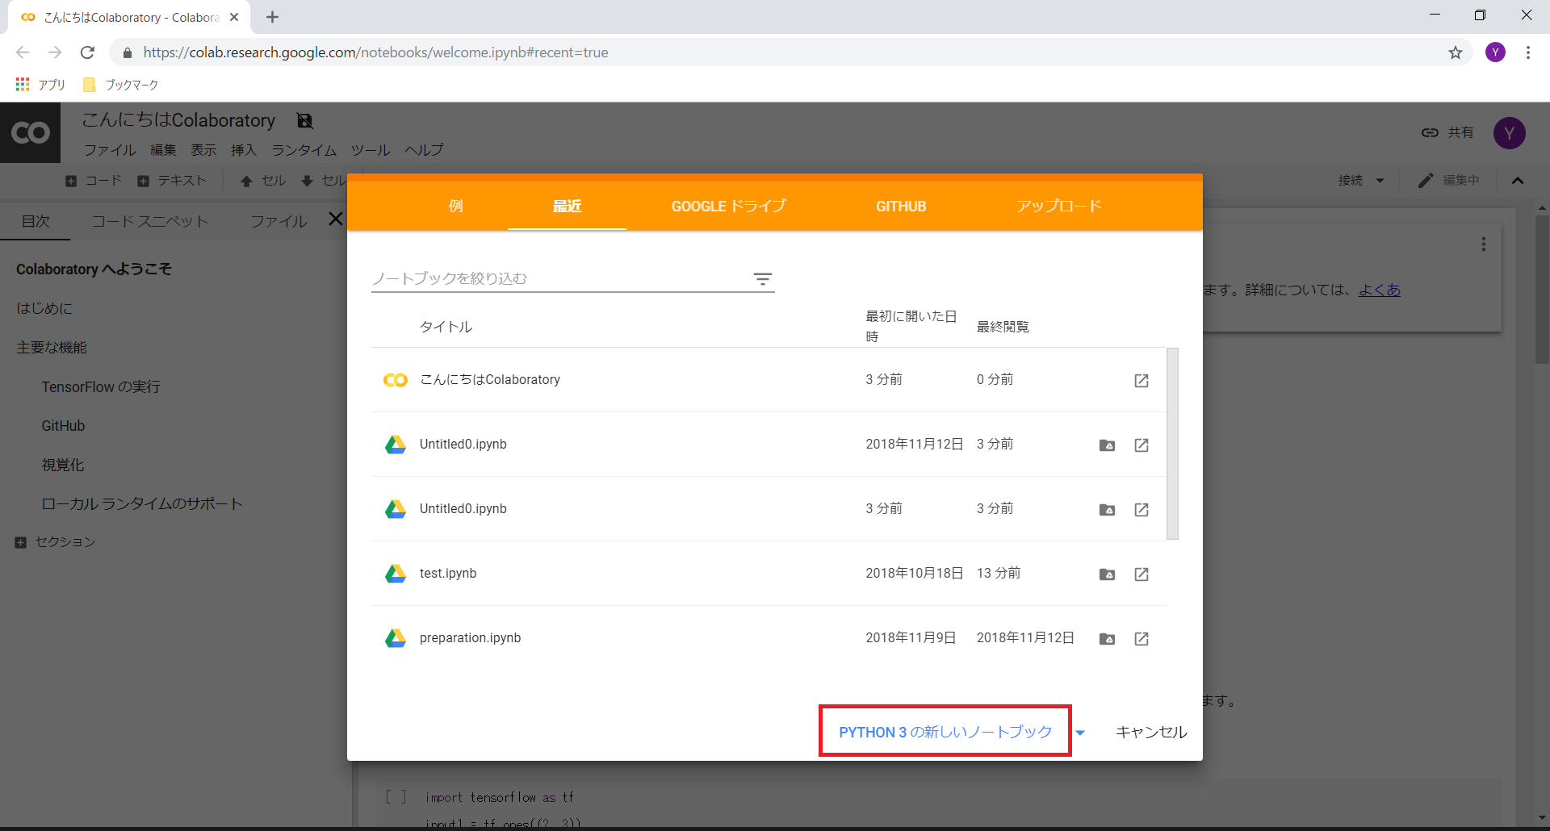
Task: Open the 編集中 editing mode selector
Action: pyautogui.click(x=1450, y=181)
